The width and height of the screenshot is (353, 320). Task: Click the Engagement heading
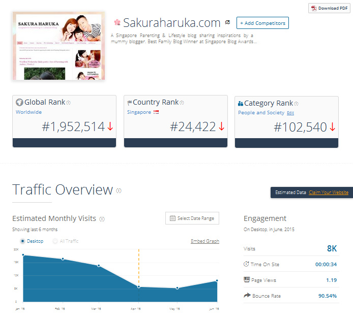[265, 218]
